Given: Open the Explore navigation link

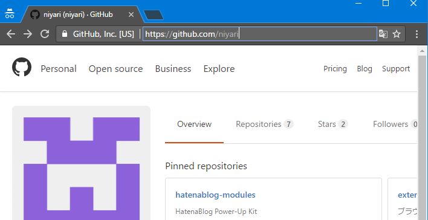Looking at the screenshot, I should pos(219,69).
